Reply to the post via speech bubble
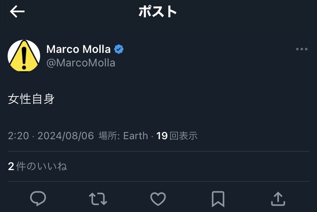The image size is (317, 212). tap(38, 198)
